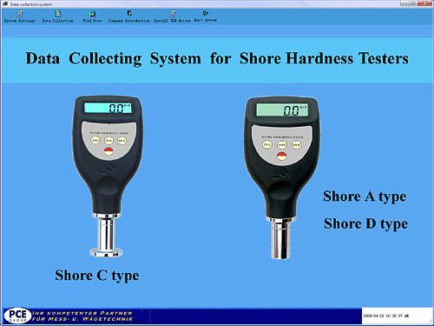Select the Shore C tester image
This screenshot has width=434, height=326.
click(107, 176)
